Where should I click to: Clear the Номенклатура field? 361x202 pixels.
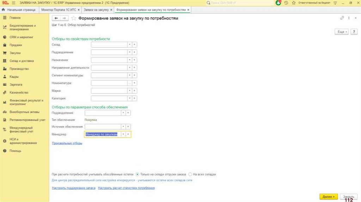coord(134,83)
